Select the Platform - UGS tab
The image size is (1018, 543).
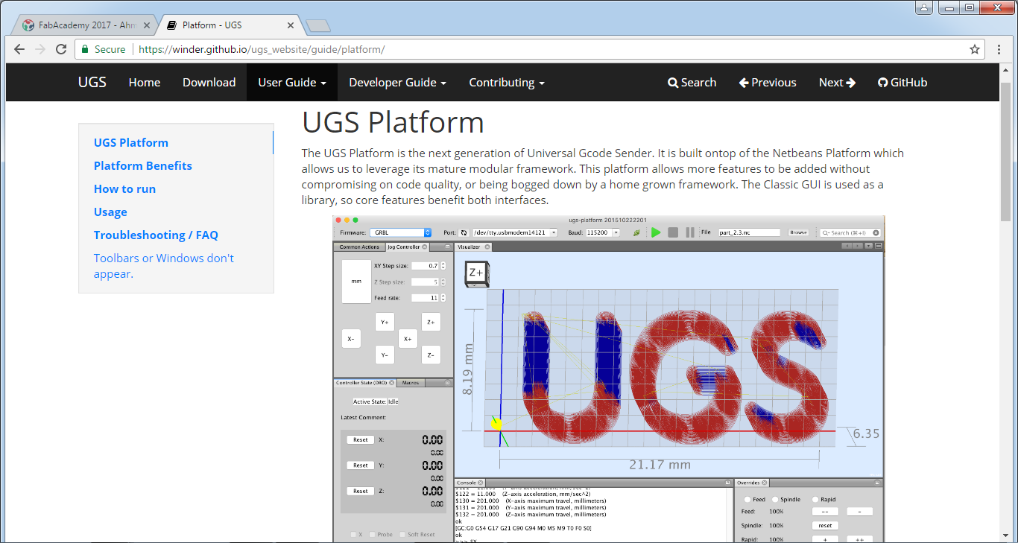[230, 25]
